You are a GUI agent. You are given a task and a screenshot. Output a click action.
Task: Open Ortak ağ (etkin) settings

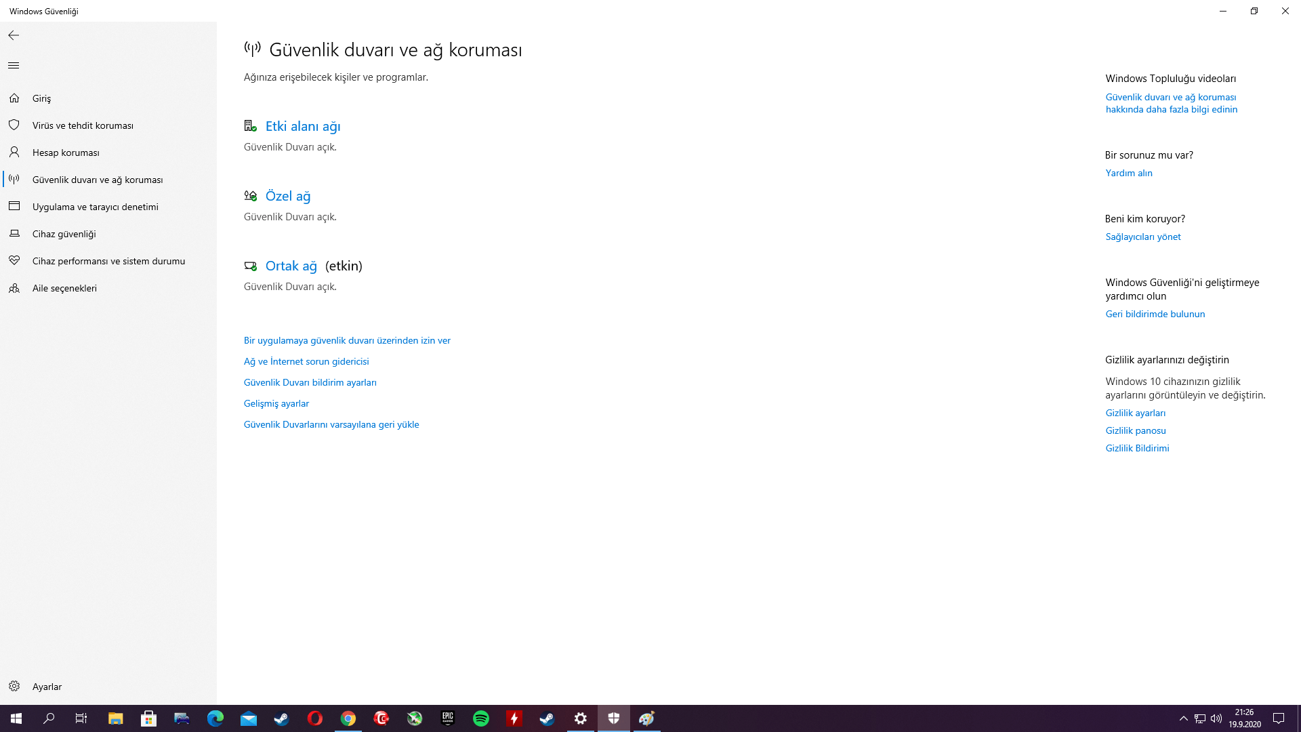point(291,266)
